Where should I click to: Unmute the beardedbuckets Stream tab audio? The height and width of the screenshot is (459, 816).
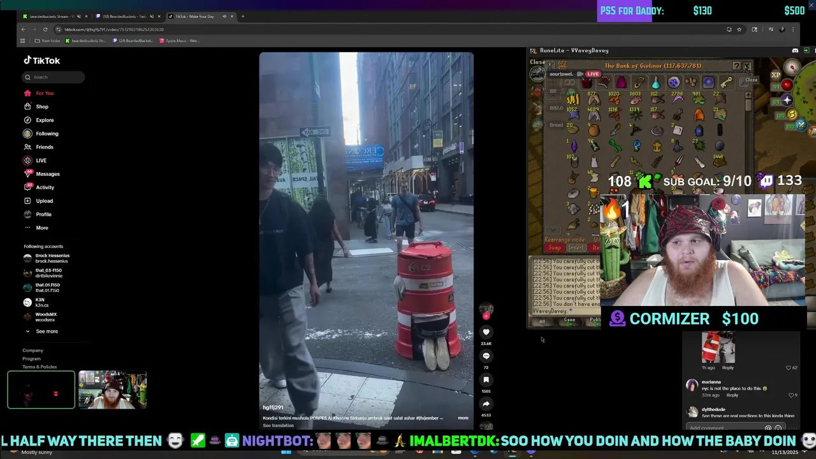pos(78,17)
